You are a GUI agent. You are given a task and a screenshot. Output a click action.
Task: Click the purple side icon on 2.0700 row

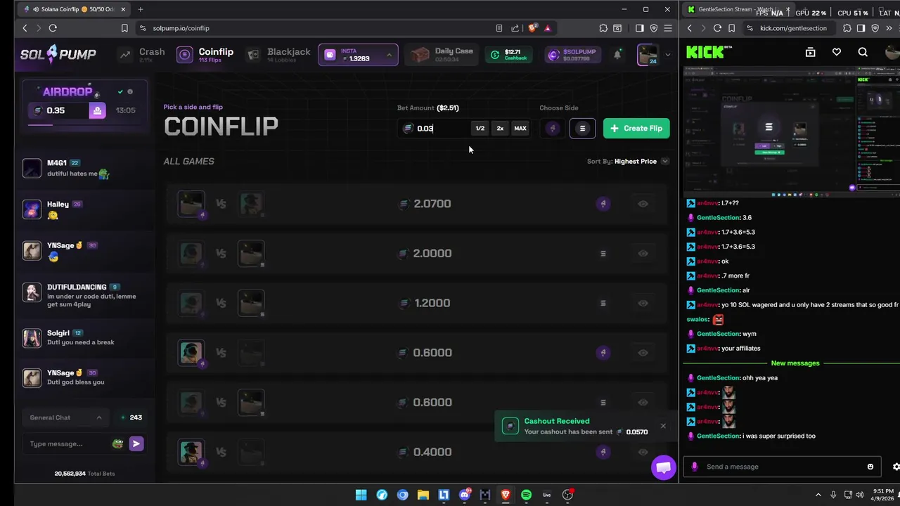pyautogui.click(x=603, y=204)
